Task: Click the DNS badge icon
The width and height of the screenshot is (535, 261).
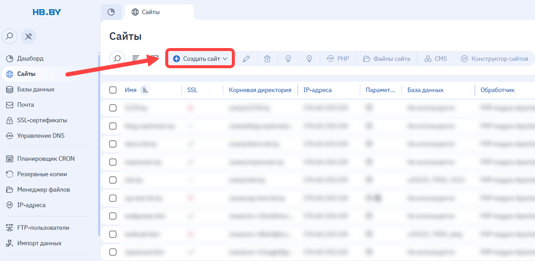Action: [10, 136]
